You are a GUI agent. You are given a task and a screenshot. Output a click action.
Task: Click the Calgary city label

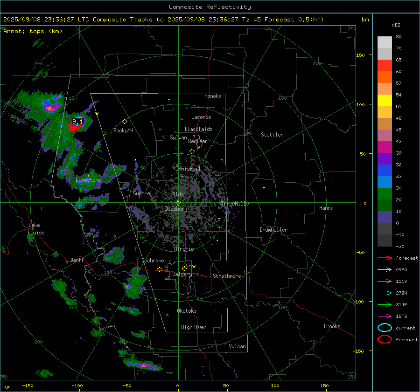[182, 274]
